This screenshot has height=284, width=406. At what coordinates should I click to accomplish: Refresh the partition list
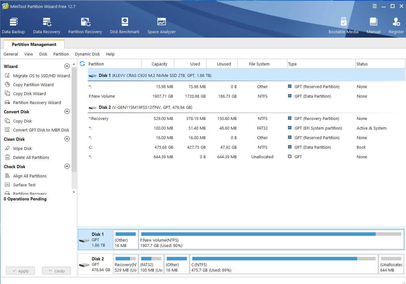(82, 64)
